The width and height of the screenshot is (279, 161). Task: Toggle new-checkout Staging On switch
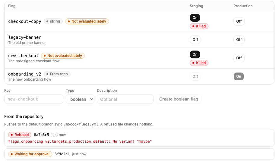point(195,54)
